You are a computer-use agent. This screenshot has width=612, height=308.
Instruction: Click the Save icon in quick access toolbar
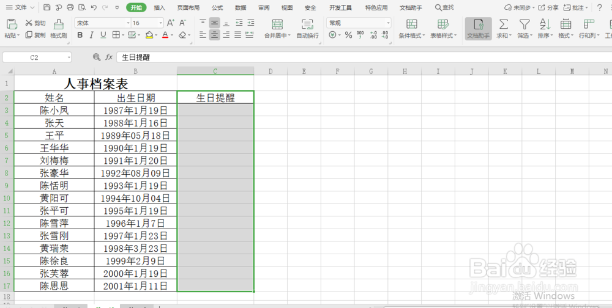tap(47, 7)
